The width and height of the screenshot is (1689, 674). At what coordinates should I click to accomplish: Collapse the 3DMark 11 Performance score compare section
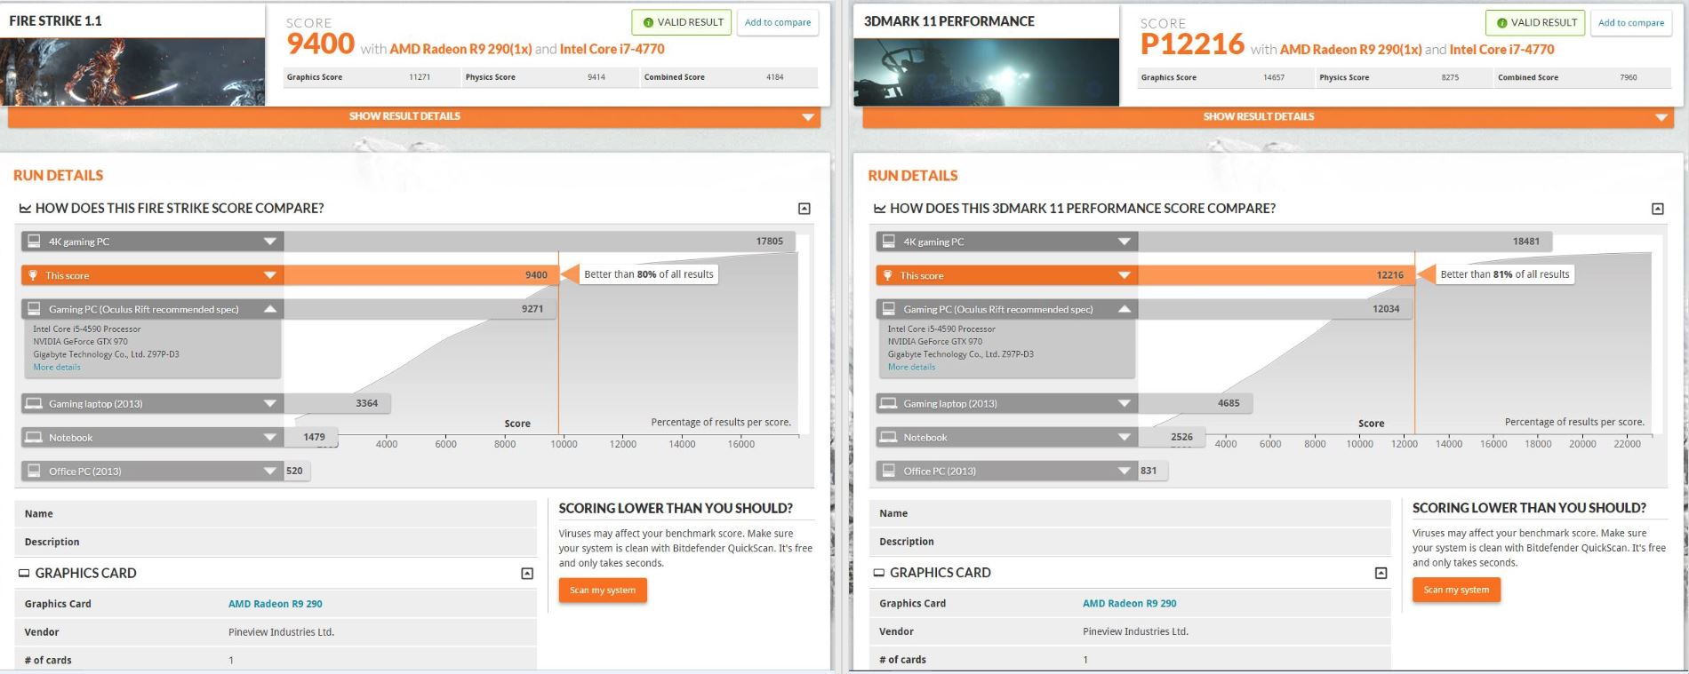[x=1658, y=209]
